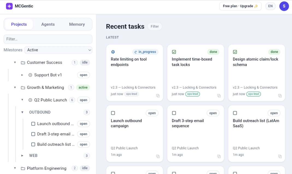Click the in_progress spinner status badge

tap(145, 52)
